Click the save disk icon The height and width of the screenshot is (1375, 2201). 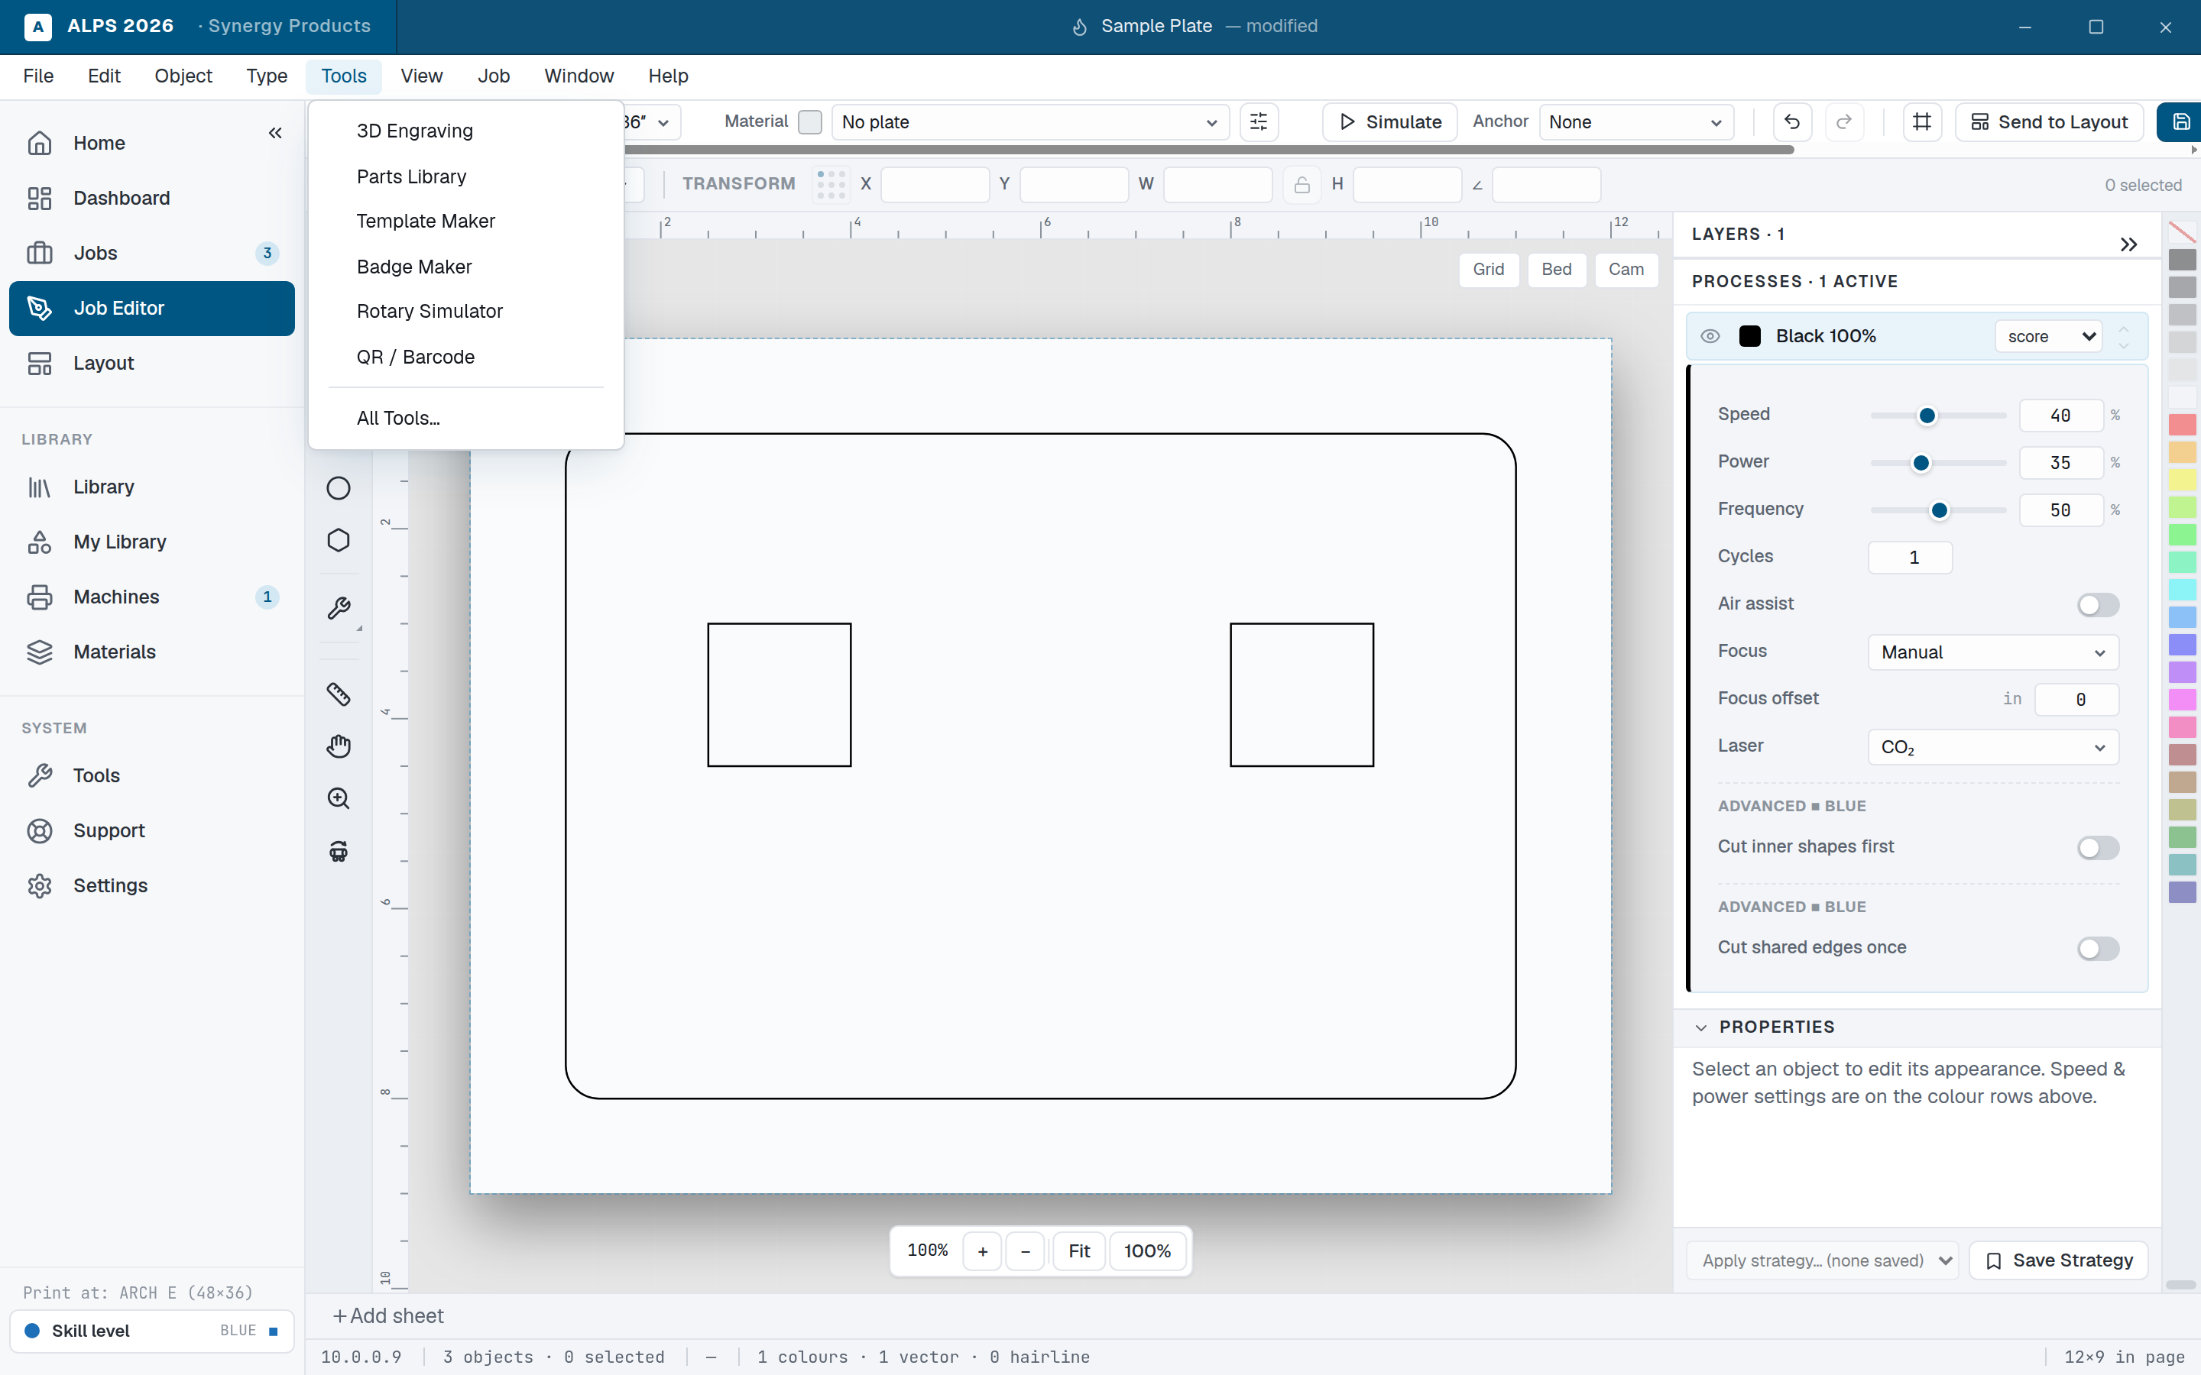click(x=2179, y=122)
